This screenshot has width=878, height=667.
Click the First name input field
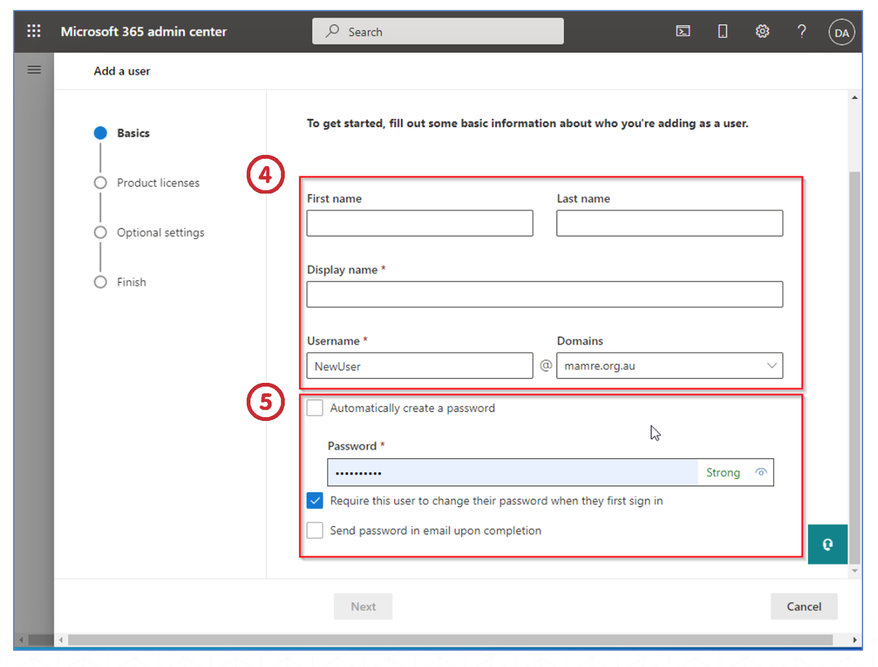point(420,224)
